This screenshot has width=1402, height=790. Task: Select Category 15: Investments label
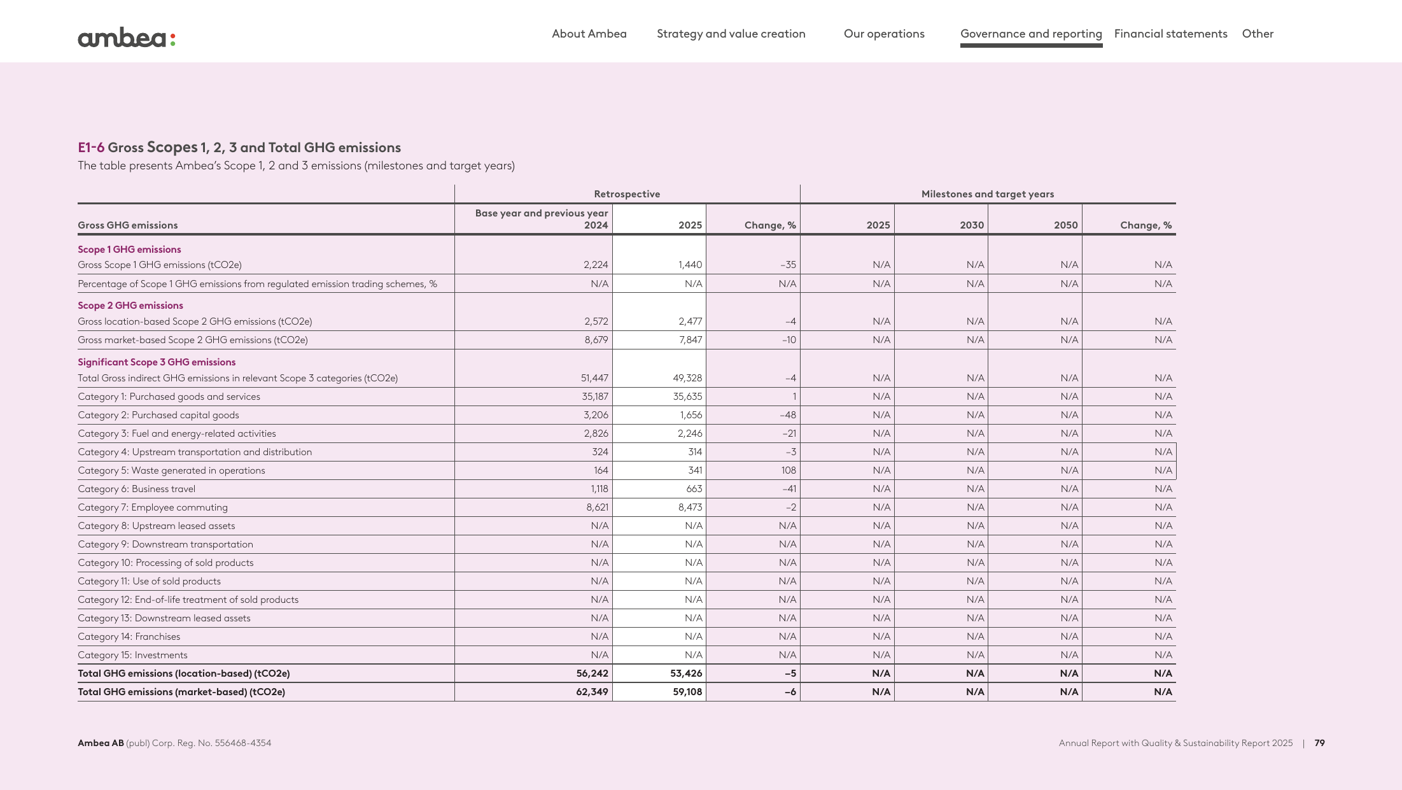tap(132, 655)
